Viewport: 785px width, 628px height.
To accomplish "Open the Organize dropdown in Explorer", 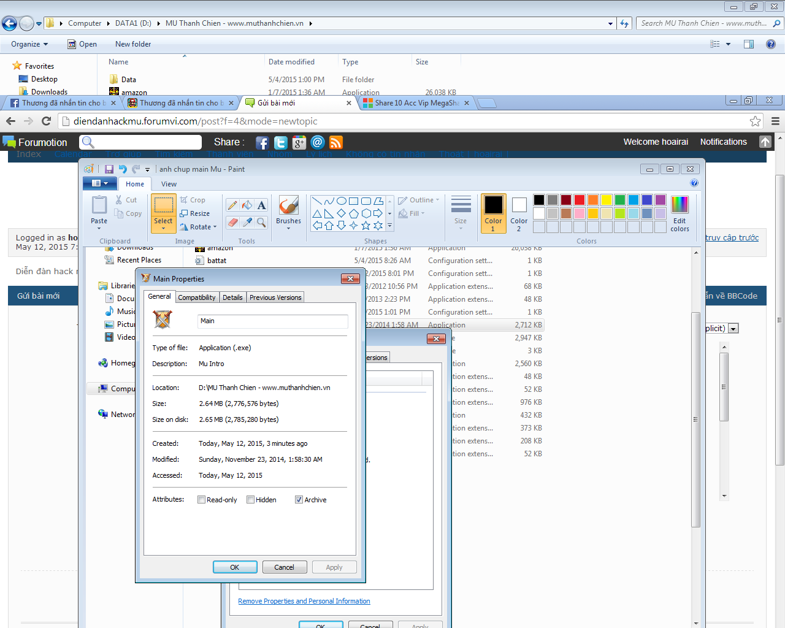I will [x=29, y=44].
